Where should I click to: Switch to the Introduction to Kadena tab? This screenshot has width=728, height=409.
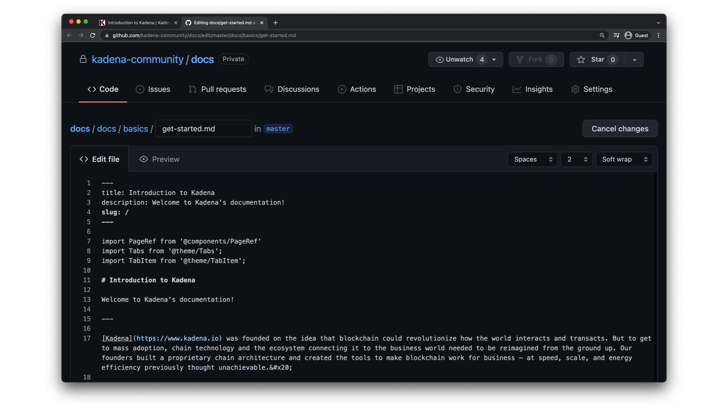[138, 23]
